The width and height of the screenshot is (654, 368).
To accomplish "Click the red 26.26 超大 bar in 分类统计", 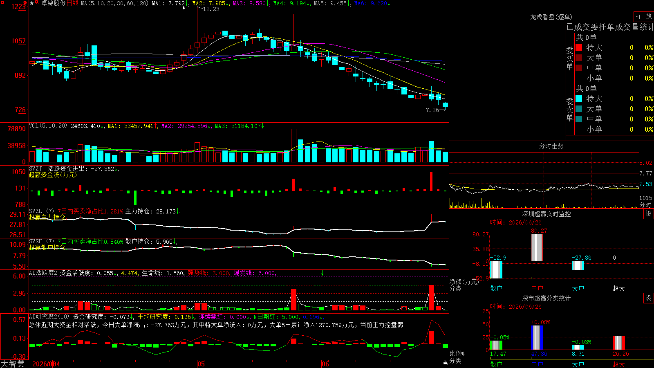I will tap(619, 343).
